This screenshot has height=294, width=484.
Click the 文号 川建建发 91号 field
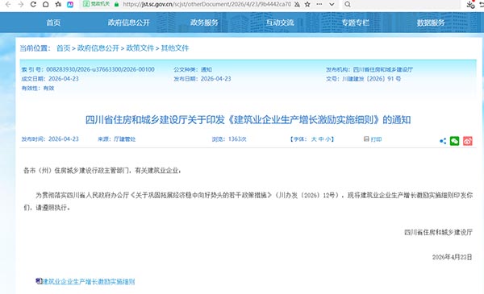coord(363,79)
